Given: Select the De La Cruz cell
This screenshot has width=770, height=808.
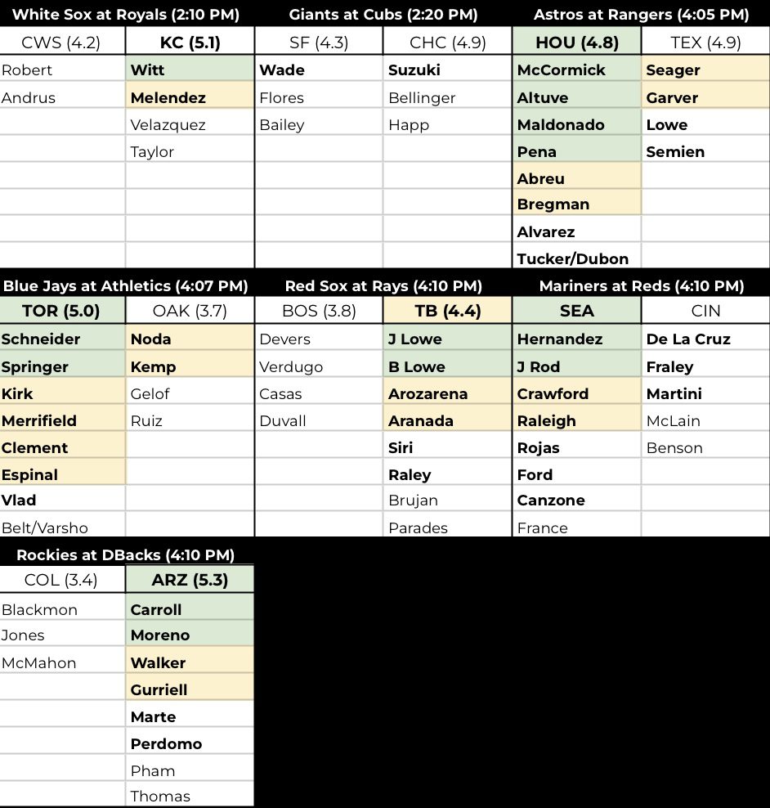Looking at the screenshot, I should coord(705,339).
